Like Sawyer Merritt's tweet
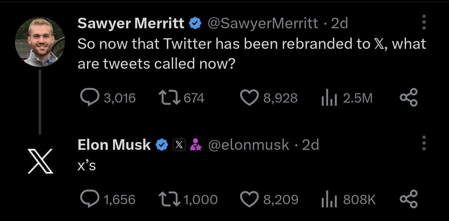 (249, 98)
